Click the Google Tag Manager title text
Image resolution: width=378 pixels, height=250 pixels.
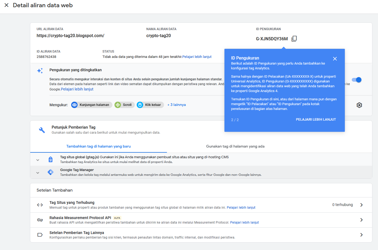pyautogui.click(x=77, y=170)
